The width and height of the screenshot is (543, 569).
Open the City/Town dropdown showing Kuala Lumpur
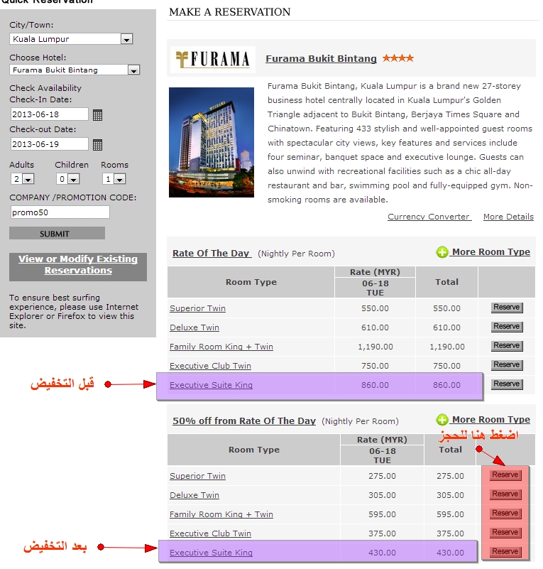pyautogui.click(x=71, y=39)
